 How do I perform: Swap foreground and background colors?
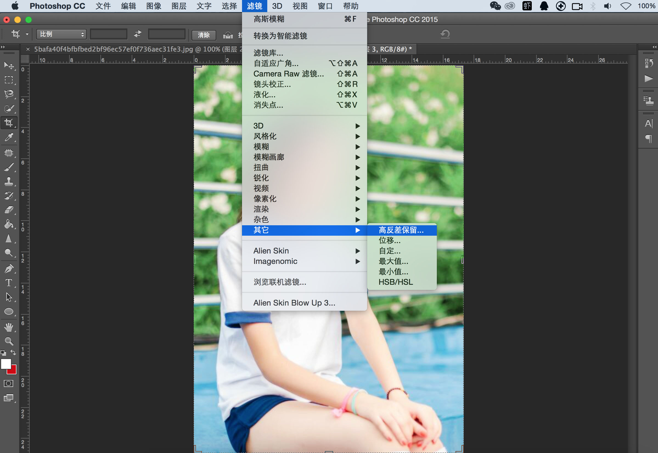(x=13, y=352)
